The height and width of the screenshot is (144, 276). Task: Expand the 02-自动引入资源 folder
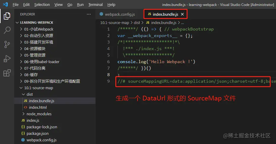(21, 36)
